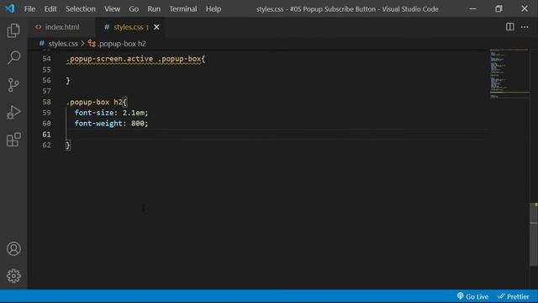Open the Explorer view in the activity bar
This screenshot has width=538, height=303.
pos(13,30)
